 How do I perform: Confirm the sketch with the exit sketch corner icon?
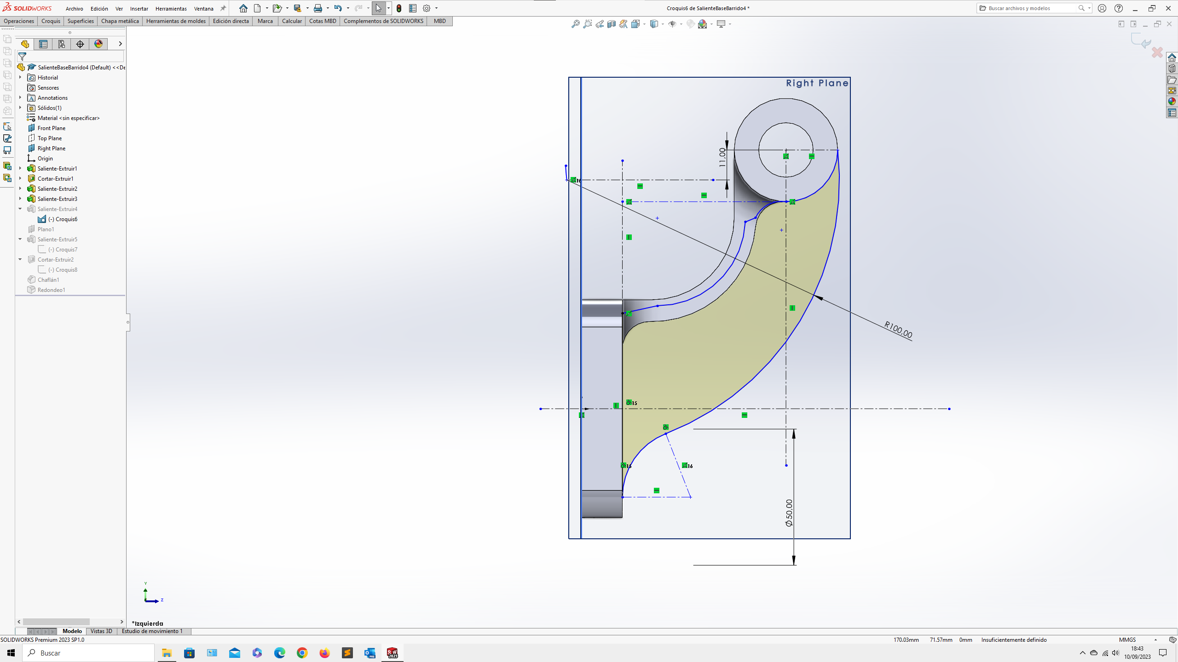click(1141, 40)
